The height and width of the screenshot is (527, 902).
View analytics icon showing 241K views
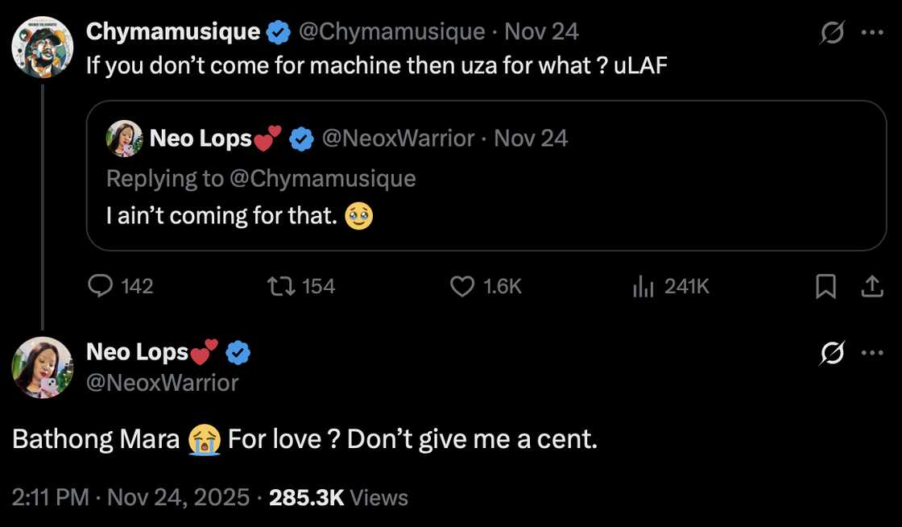(x=643, y=286)
